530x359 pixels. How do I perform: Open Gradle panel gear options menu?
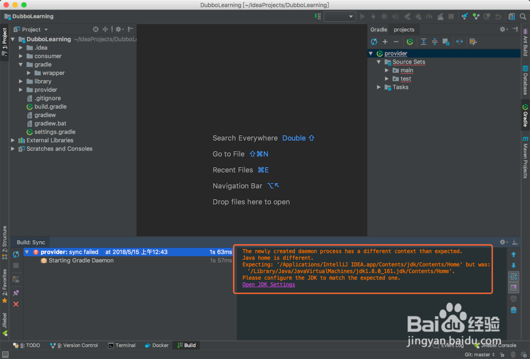pos(503,29)
